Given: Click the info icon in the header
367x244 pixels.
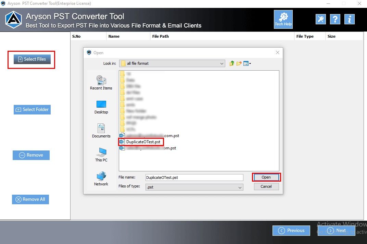Looking at the screenshot, I should pos(349,19).
